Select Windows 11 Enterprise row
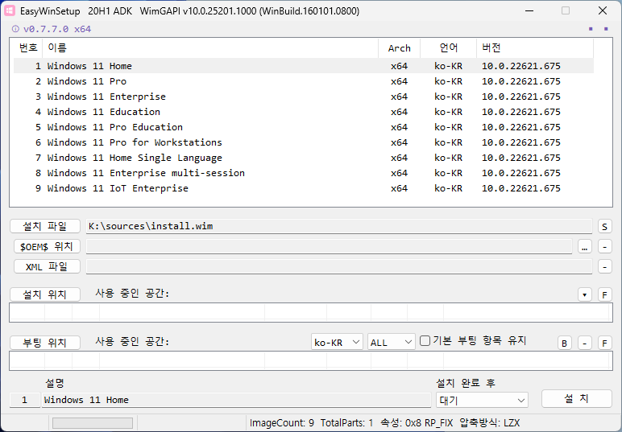 (304, 97)
